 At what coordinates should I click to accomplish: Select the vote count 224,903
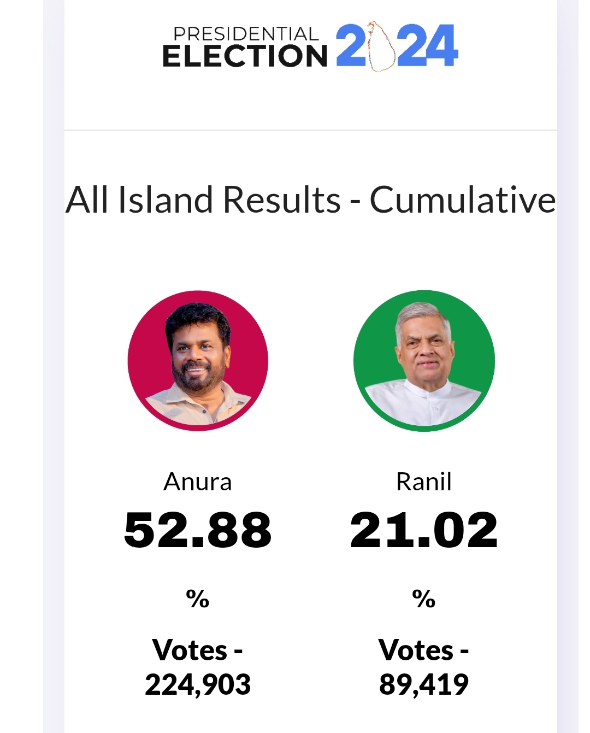[x=198, y=684]
